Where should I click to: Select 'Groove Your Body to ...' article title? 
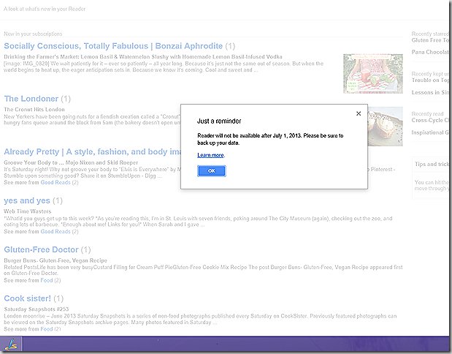click(71, 162)
